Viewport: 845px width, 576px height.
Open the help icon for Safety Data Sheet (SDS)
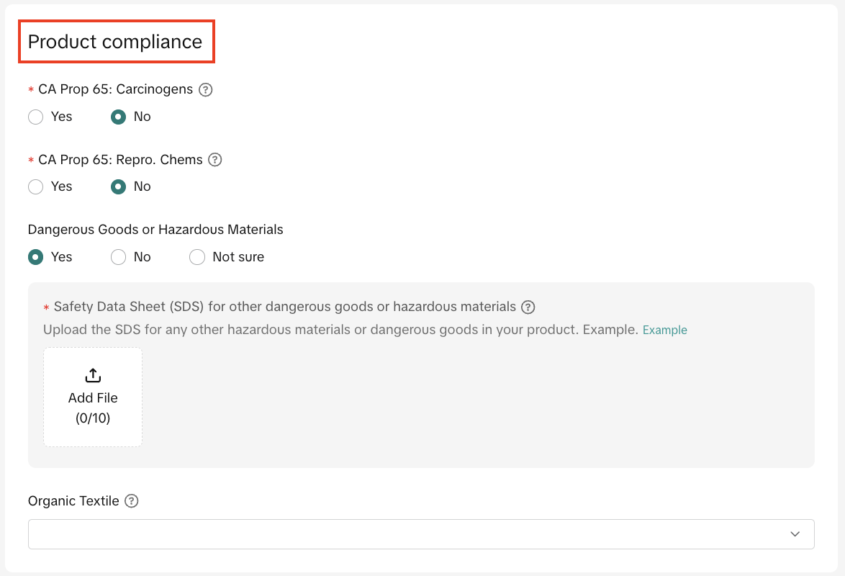[x=528, y=307]
